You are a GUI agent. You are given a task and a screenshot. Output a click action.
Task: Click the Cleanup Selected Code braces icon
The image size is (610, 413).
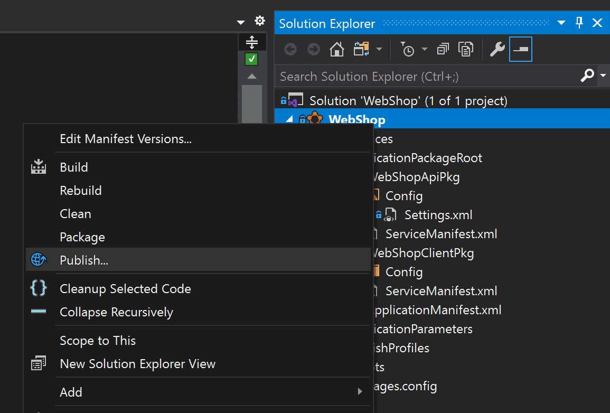(38, 289)
